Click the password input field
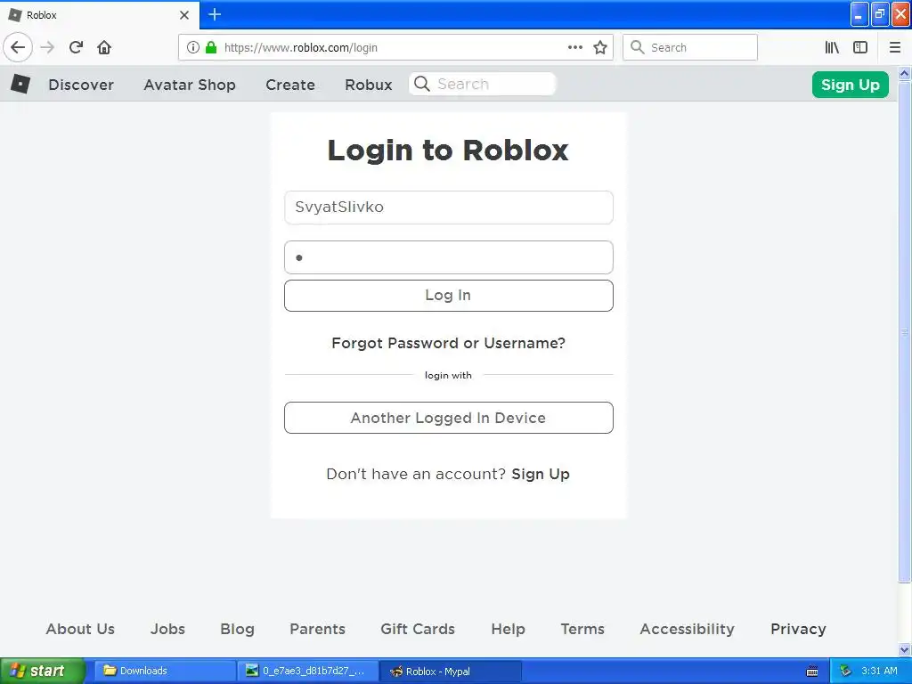912x684 pixels. [449, 257]
